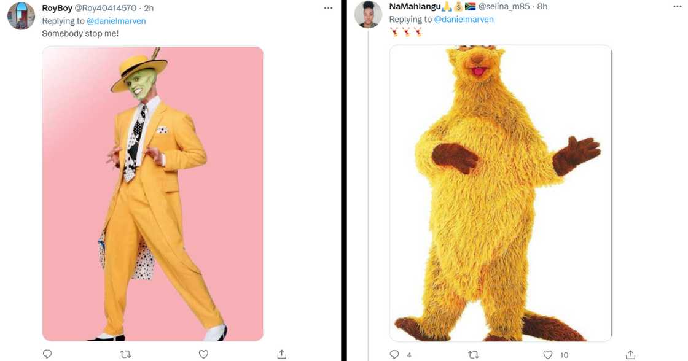
Task: Like RoyBoy's tweet with the heart icon
Action: coord(203,354)
